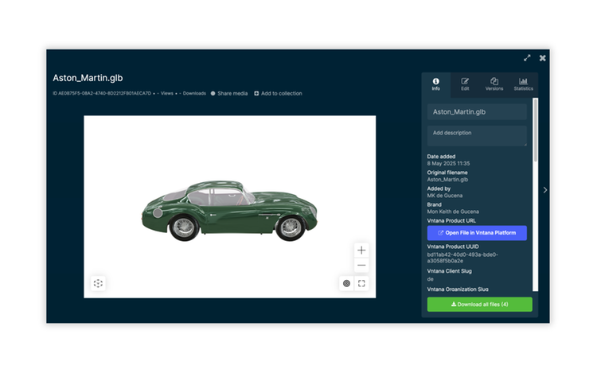Screen dimensions: 597x373
Task: Open the Info tab
Action: [x=435, y=84]
